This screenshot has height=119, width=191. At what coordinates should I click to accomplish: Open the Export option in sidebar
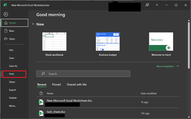point(13,90)
